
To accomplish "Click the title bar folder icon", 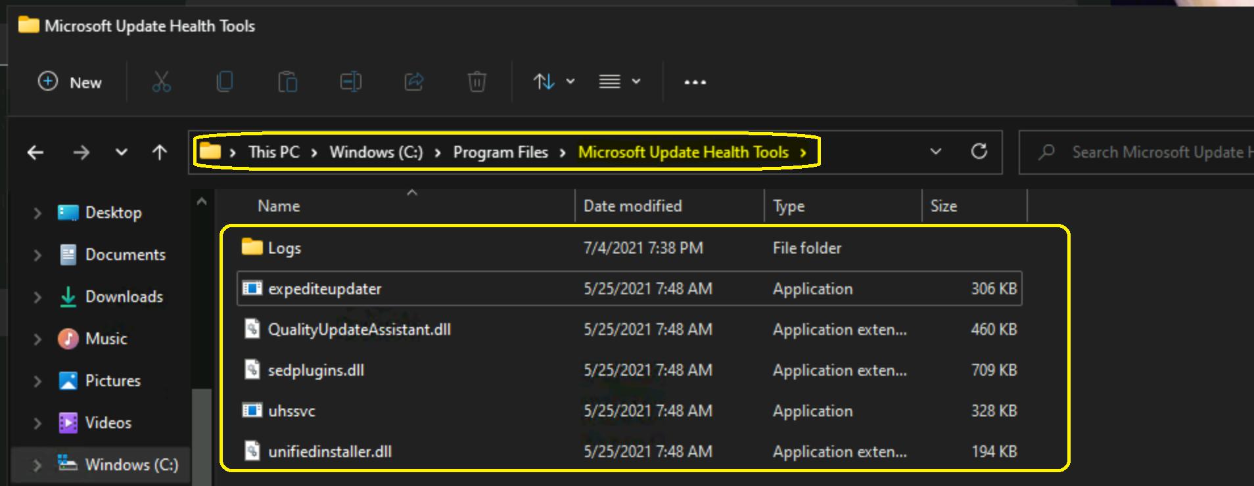I will click(28, 25).
